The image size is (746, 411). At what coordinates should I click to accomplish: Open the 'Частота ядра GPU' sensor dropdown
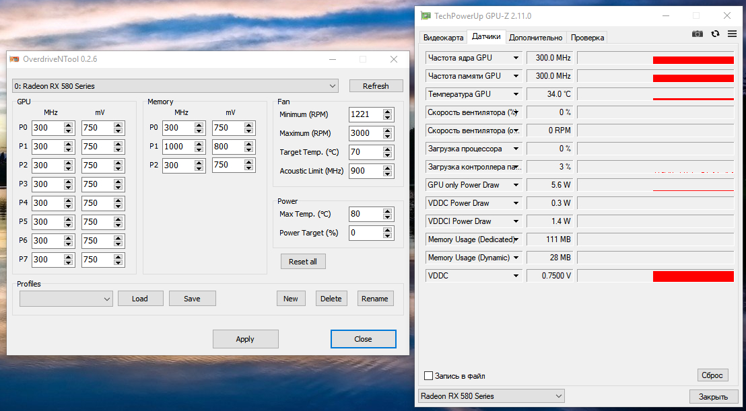(516, 58)
